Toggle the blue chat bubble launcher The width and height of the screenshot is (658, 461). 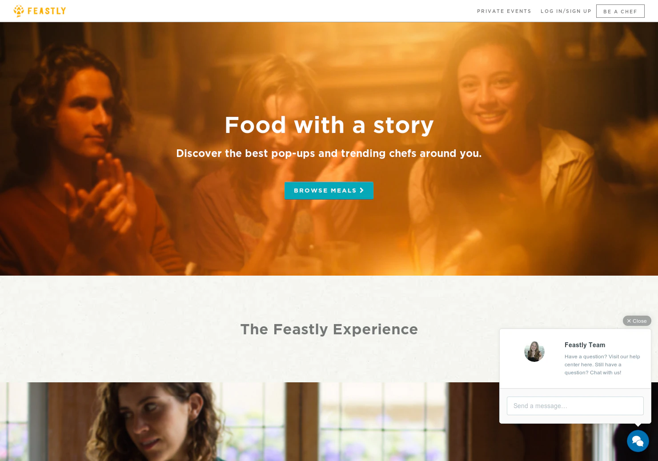click(638, 441)
